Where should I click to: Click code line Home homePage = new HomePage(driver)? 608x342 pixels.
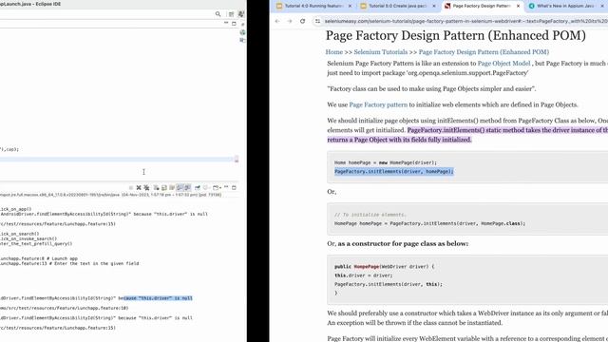(x=386, y=162)
